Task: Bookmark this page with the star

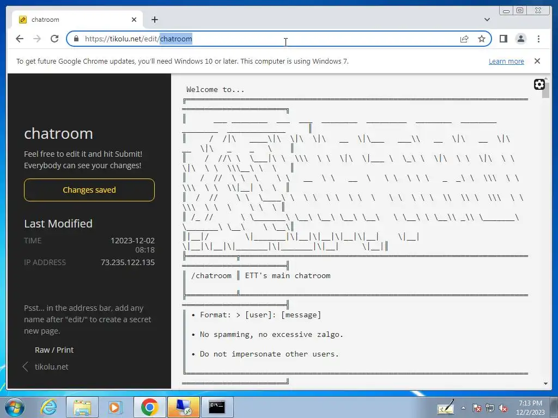Action: (x=482, y=39)
